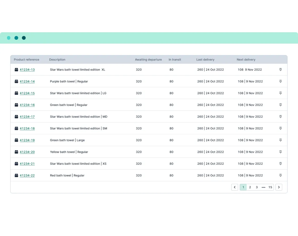Open product reference 41234-19 link

point(27,140)
